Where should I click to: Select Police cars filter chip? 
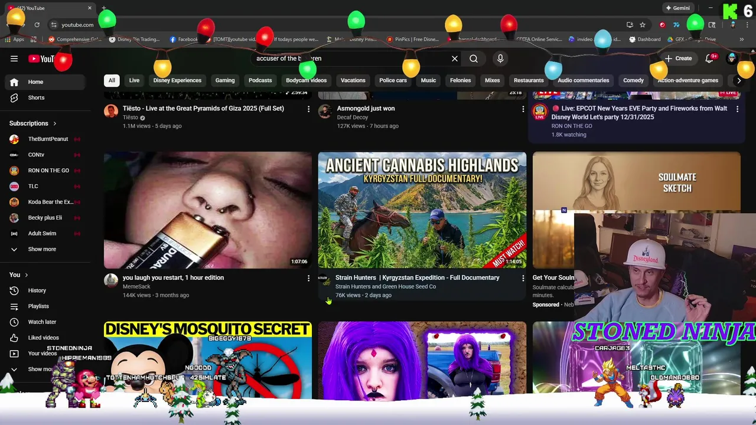(x=393, y=80)
